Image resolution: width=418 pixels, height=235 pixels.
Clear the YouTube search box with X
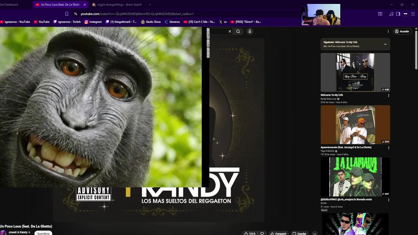[x=230, y=31]
